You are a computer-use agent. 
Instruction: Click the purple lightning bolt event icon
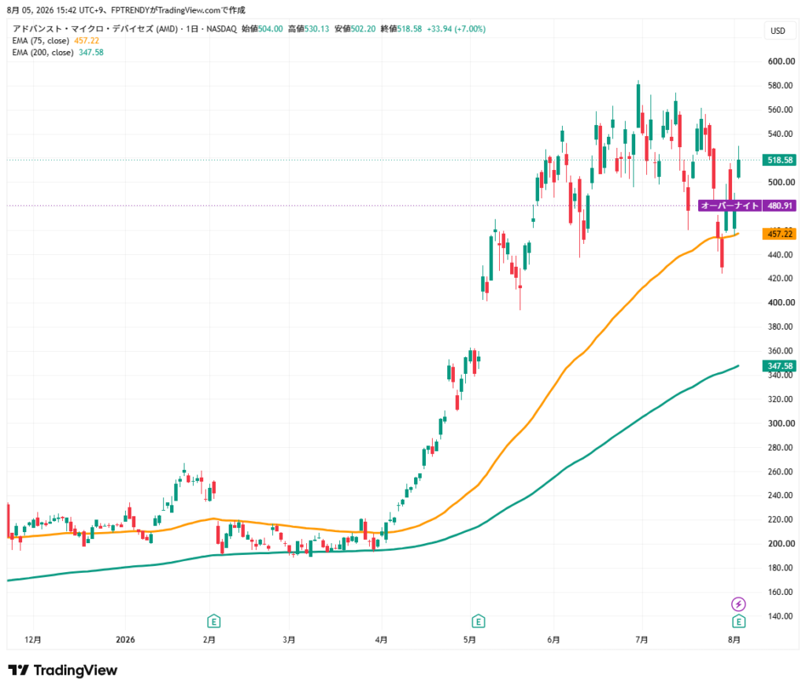(x=738, y=604)
